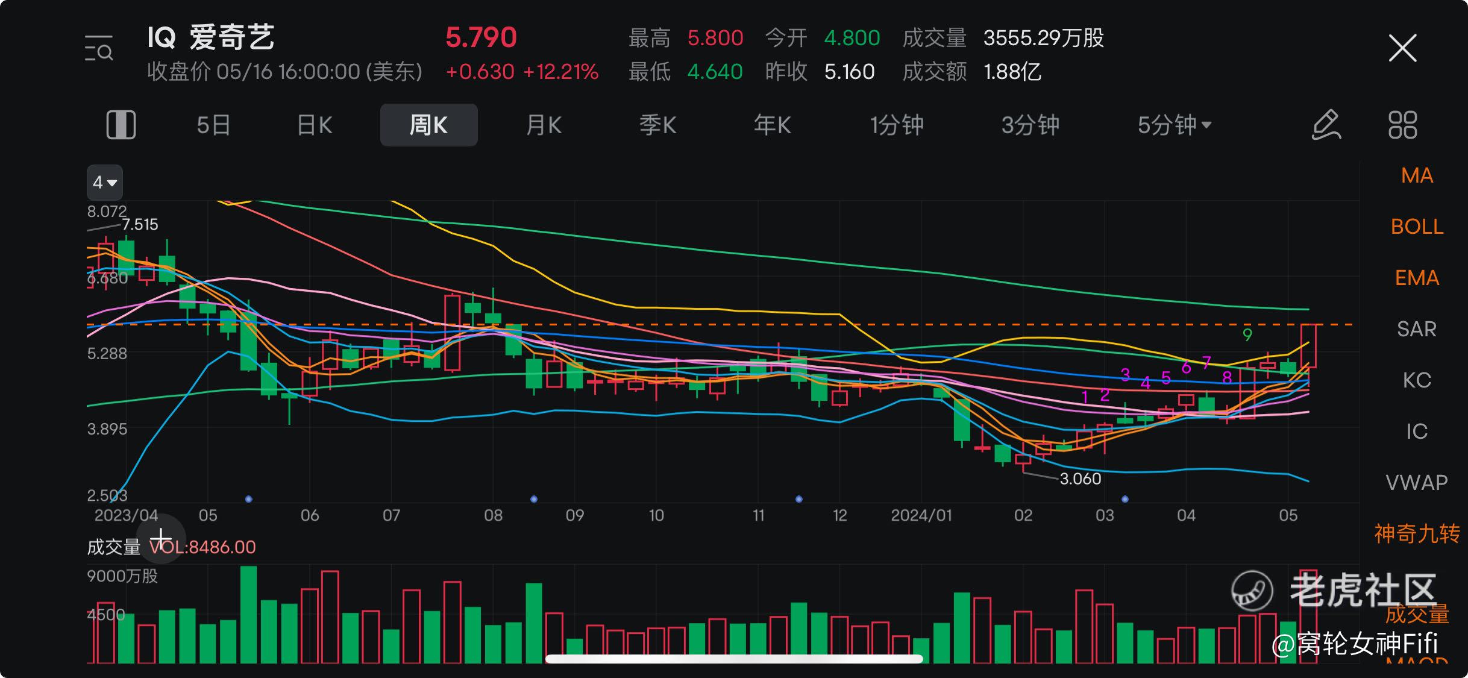Click the 7.515 high price marker

coord(140,225)
